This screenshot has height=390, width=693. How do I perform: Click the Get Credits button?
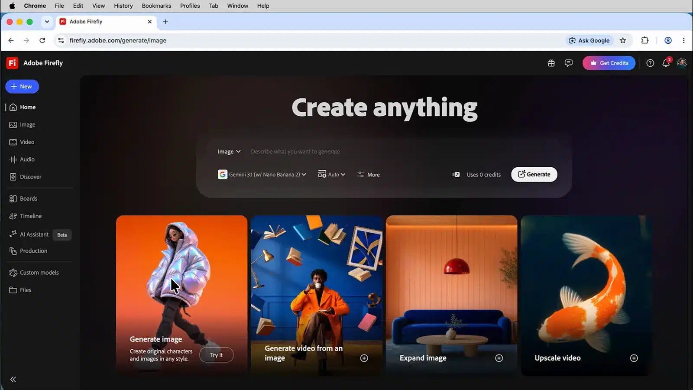pyautogui.click(x=609, y=63)
